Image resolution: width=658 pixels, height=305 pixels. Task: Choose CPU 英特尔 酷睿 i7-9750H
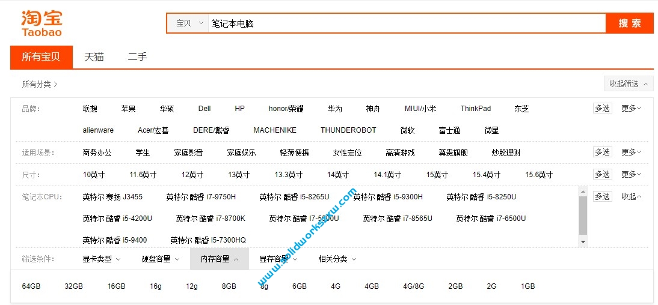201,197
